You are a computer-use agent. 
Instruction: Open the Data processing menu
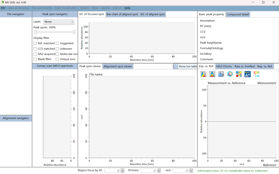[x=19, y=8]
